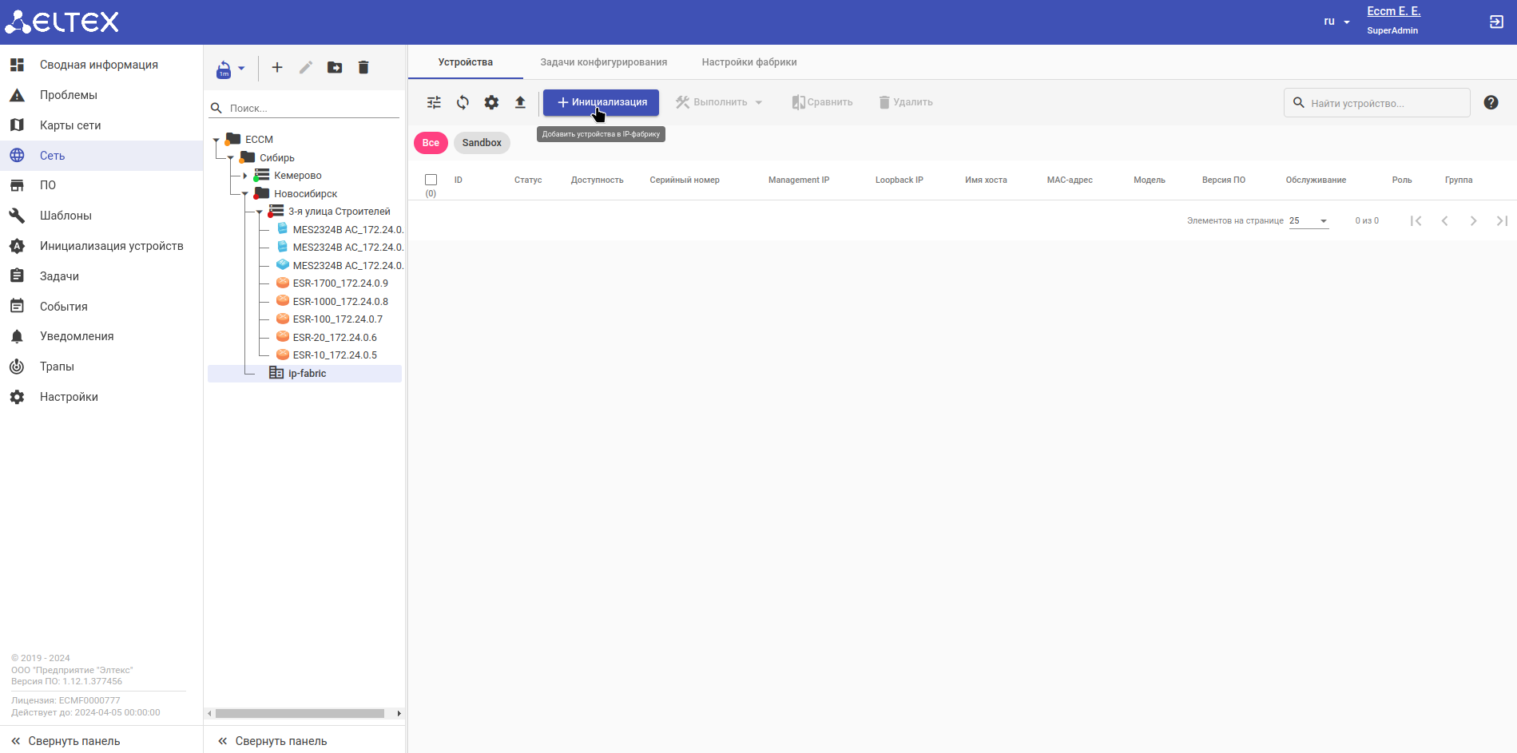Collapse the main navigation panel
The width and height of the screenshot is (1517, 753).
pos(66,741)
